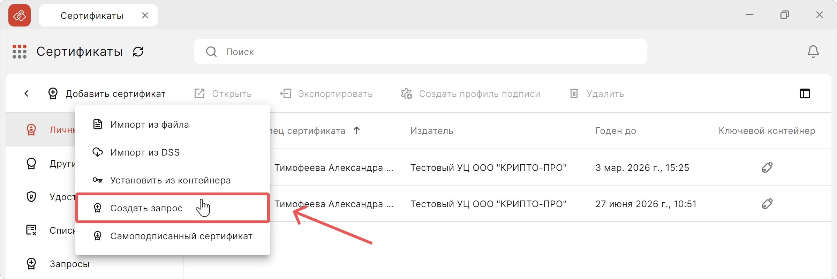Click the key container tag in the 27 июня row
837x279 pixels.
pos(767,204)
